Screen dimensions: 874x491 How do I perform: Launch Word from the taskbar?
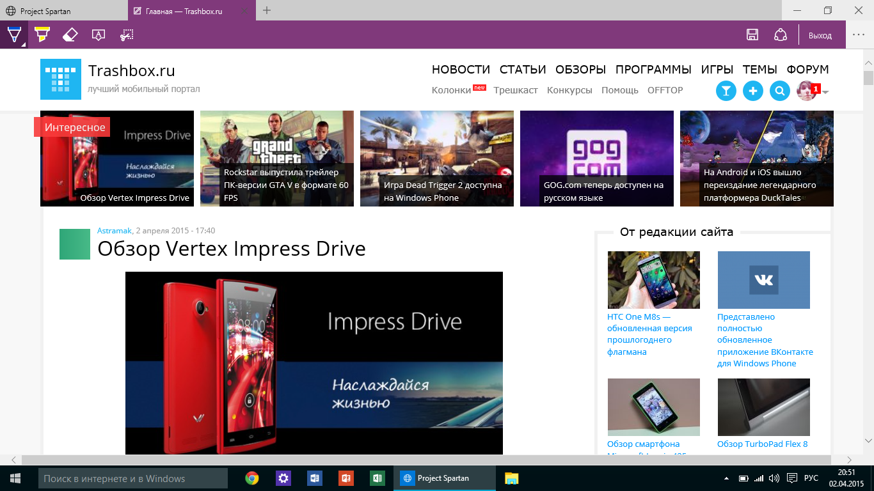tap(315, 478)
